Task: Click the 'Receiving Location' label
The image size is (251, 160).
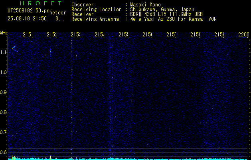Action: 97,10
